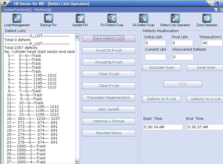Start an Accurate Scan
Image resolution: width=223 pixels, height=164 pixels.
click(x=162, y=68)
